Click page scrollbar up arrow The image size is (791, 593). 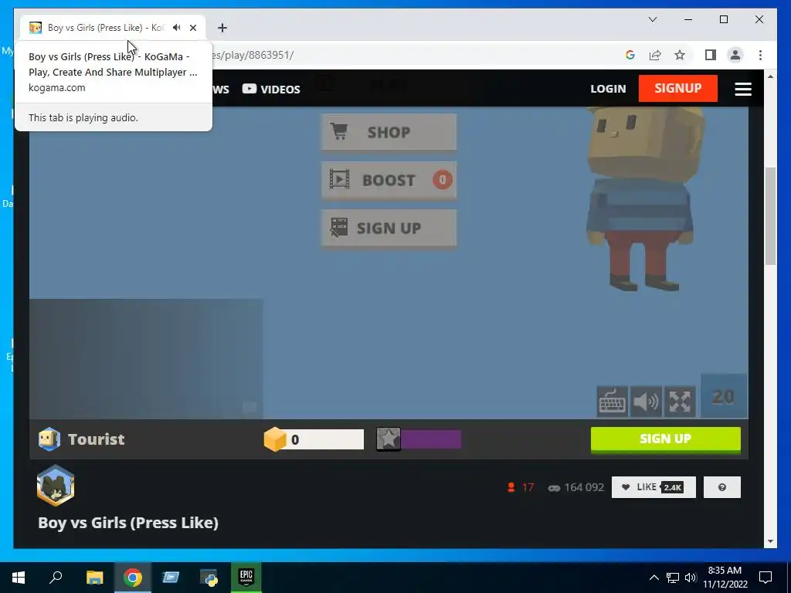[770, 76]
